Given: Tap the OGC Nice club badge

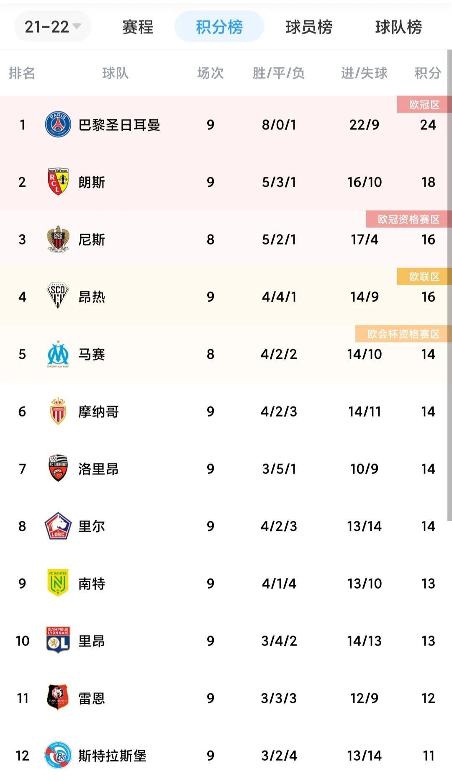Looking at the screenshot, I should [58, 239].
